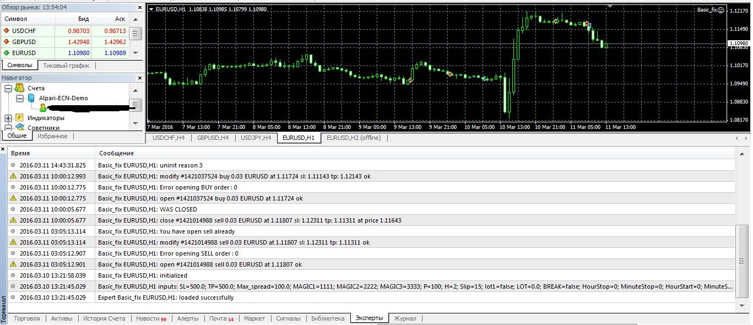This screenshot has height=325, width=753.
Task: Click the Символ column header
Action: (x=28, y=19)
